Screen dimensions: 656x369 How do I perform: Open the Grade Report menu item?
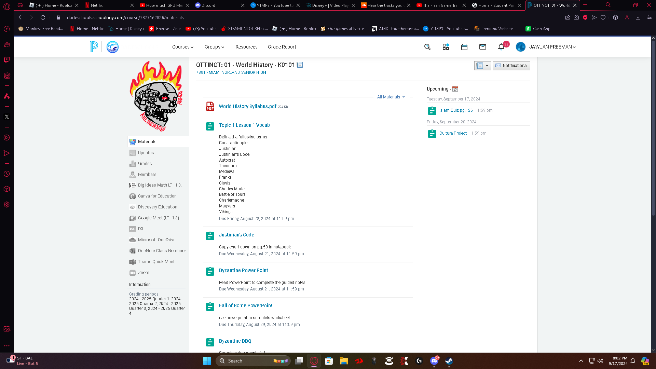(x=282, y=47)
